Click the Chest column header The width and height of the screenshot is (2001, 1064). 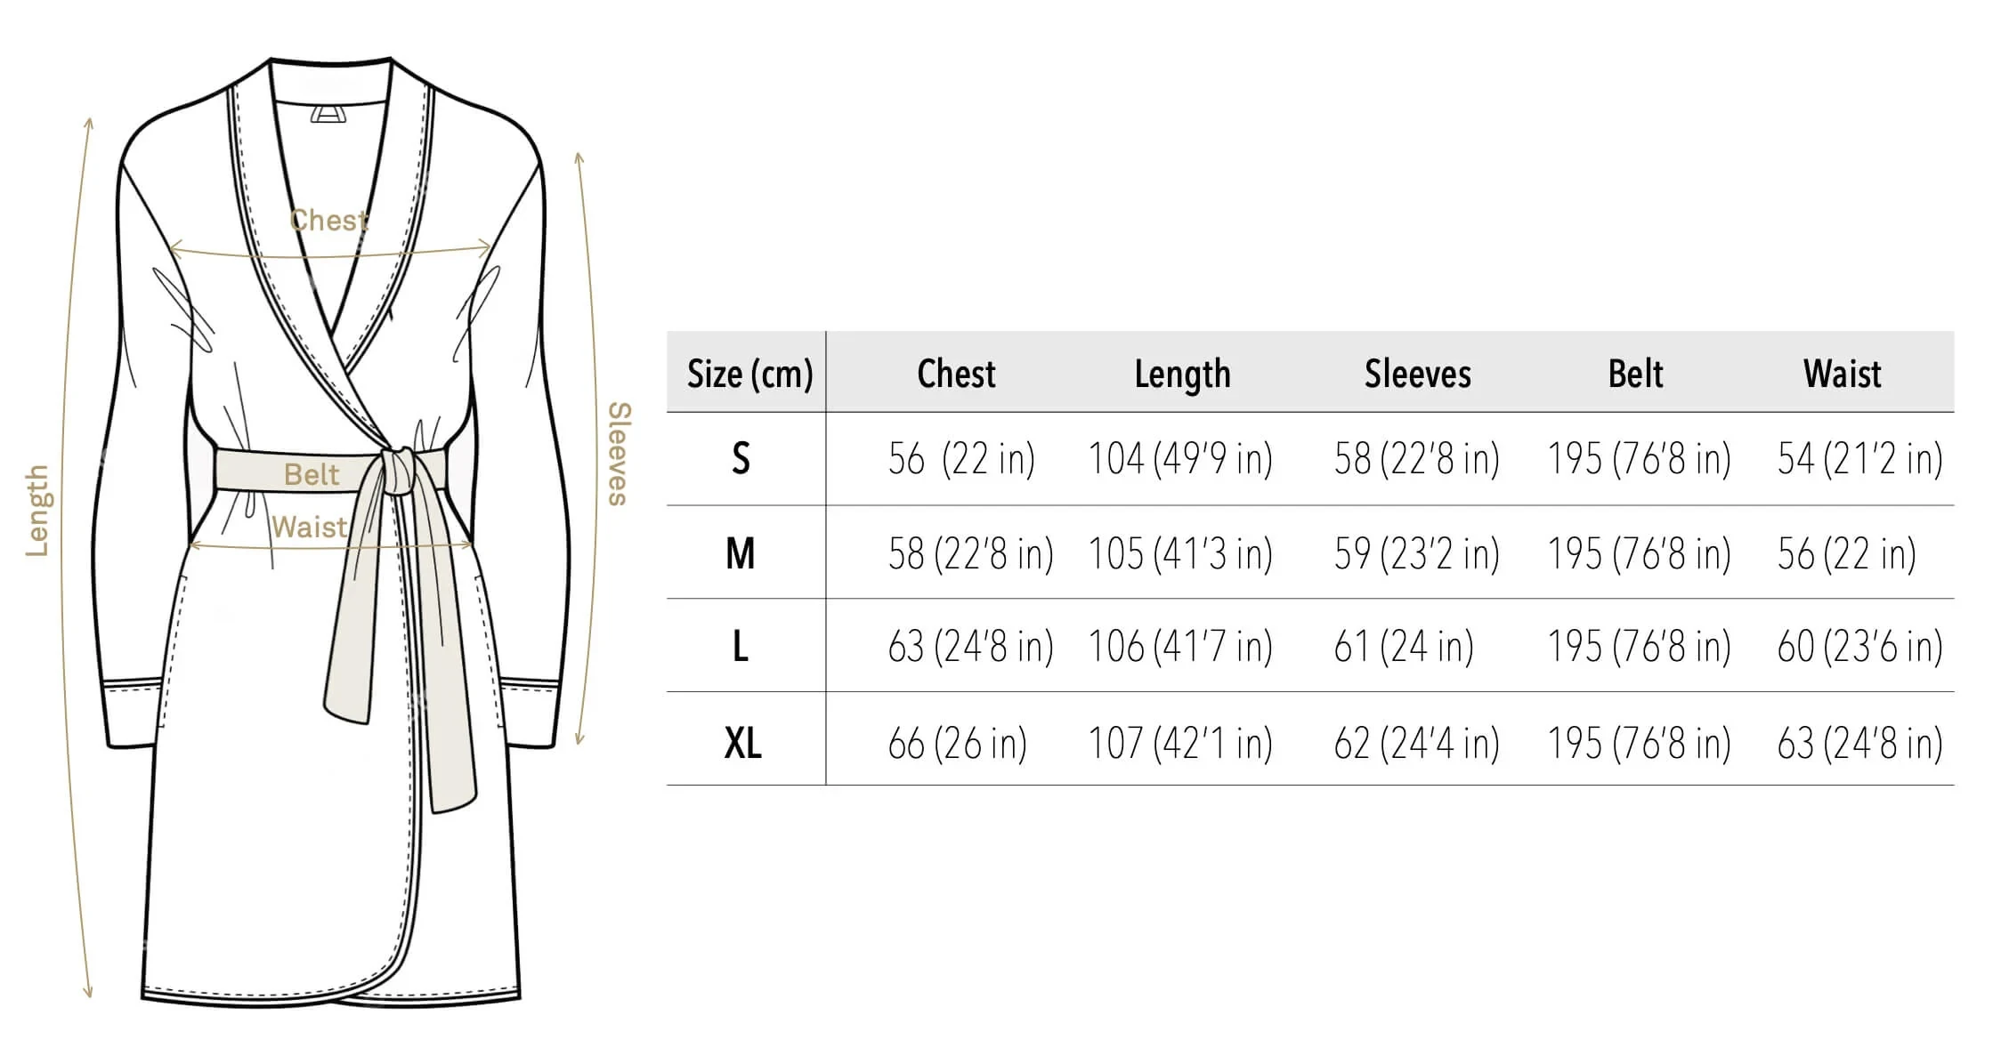[956, 374]
